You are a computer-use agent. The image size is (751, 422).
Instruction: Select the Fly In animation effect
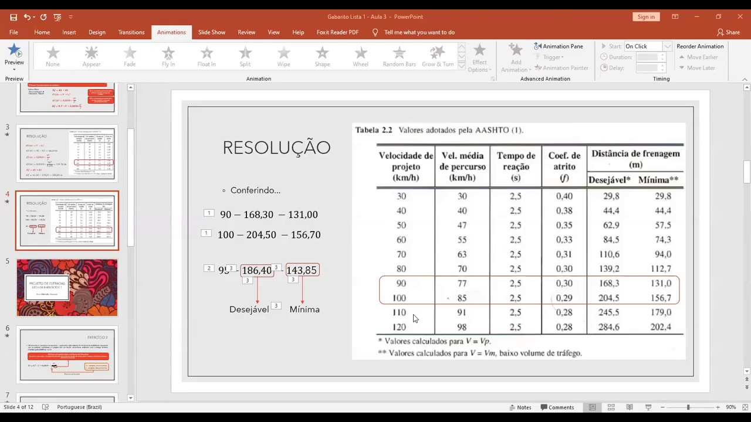(x=168, y=57)
